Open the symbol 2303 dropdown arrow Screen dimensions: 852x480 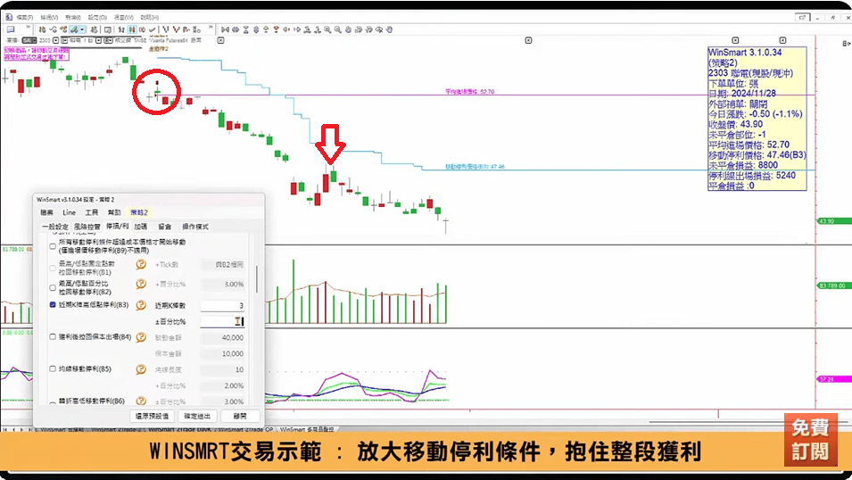tap(56, 40)
